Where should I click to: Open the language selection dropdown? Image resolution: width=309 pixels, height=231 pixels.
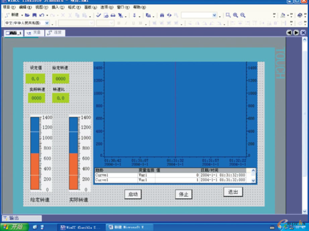click(x=47, y=23)
